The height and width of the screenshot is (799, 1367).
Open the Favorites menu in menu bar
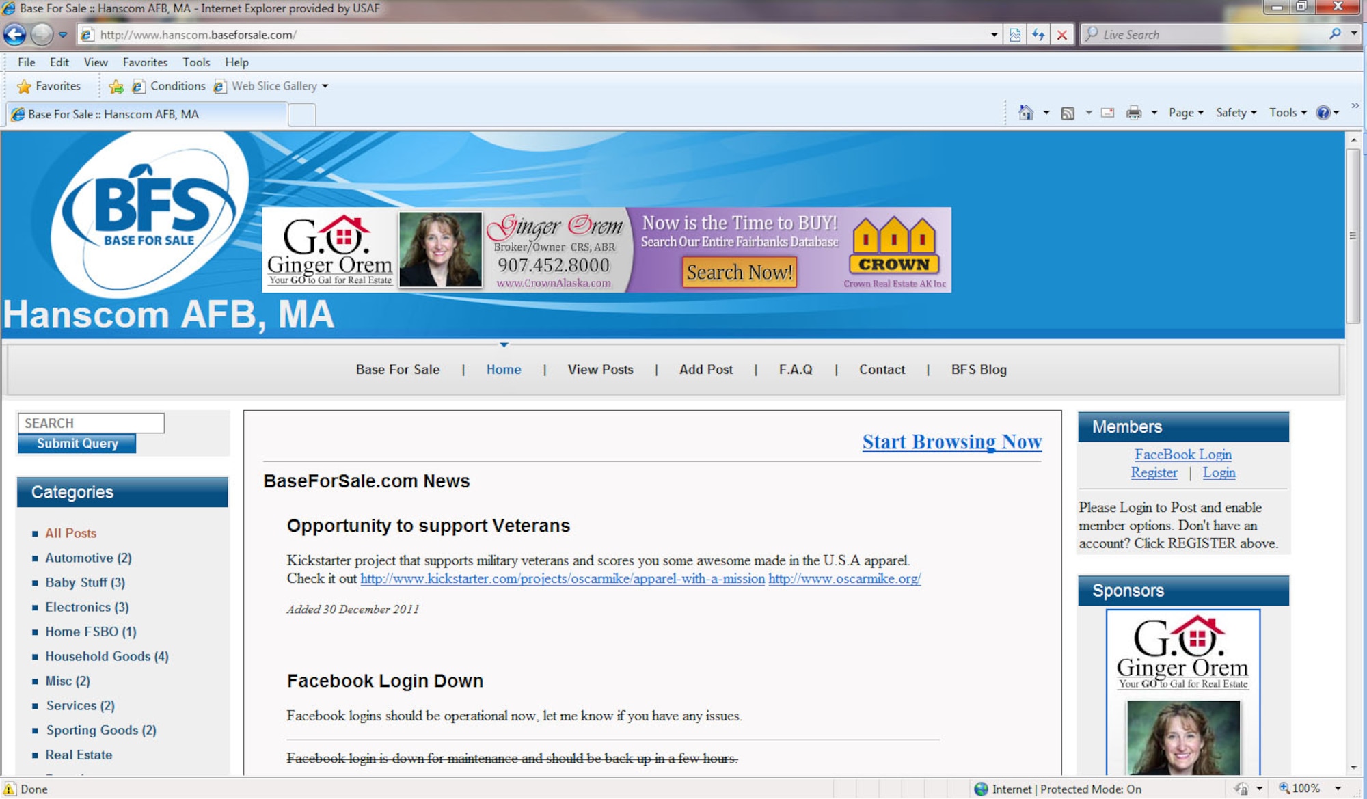pos(145,62)
